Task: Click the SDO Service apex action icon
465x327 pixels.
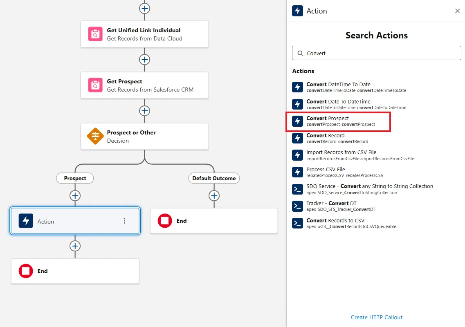Action: tap(297, 189)
